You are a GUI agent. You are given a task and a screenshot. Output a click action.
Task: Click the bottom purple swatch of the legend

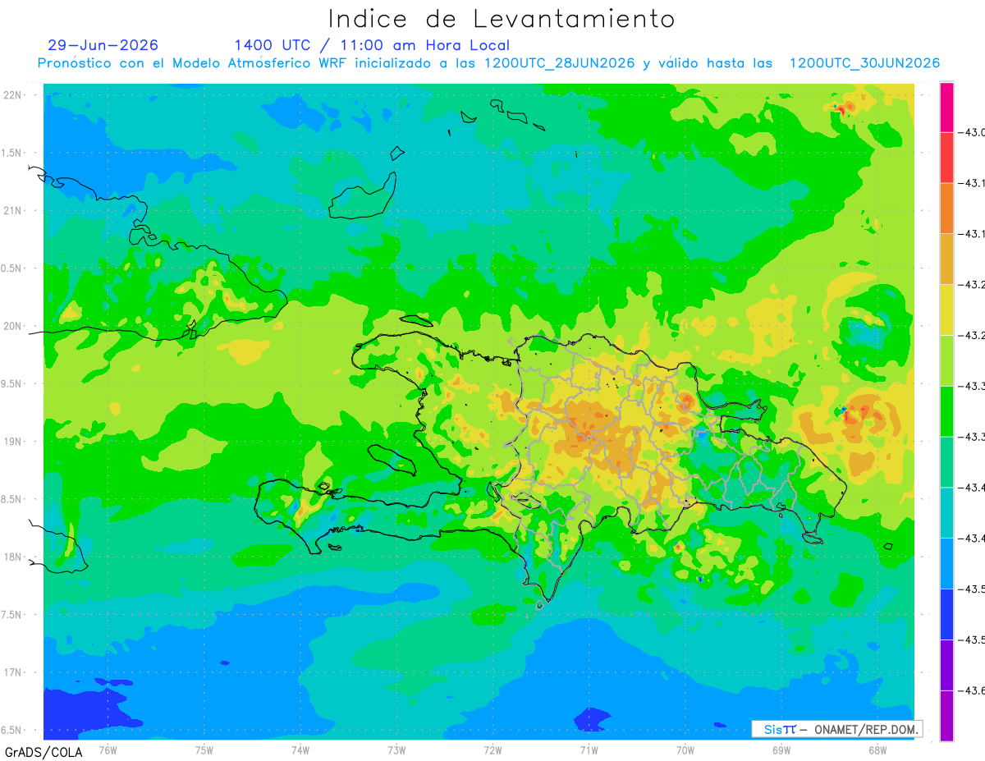point(946,715)
